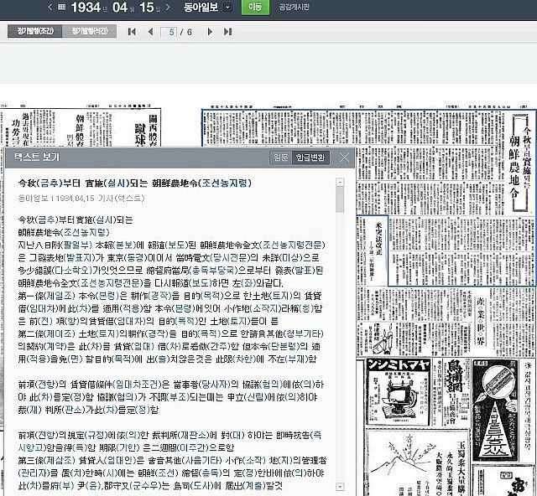Select the 정기발행(석간) edition tab
Screen dimensions: 537x496
point(90,31)
